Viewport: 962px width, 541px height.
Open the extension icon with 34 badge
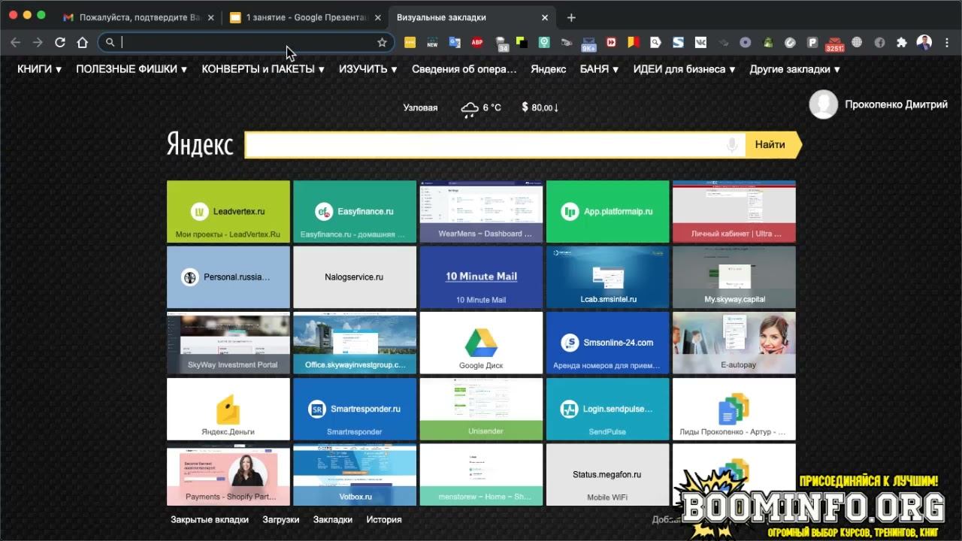point(502,44)
